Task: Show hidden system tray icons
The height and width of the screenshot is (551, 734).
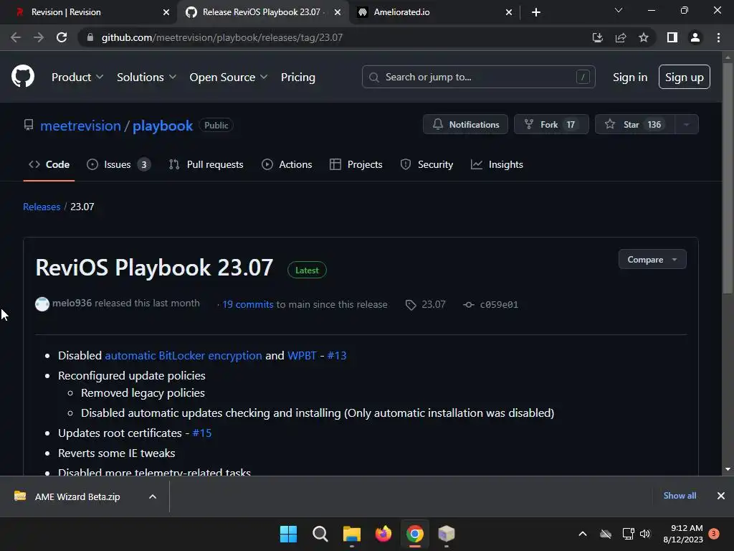Action: [582, 534]
